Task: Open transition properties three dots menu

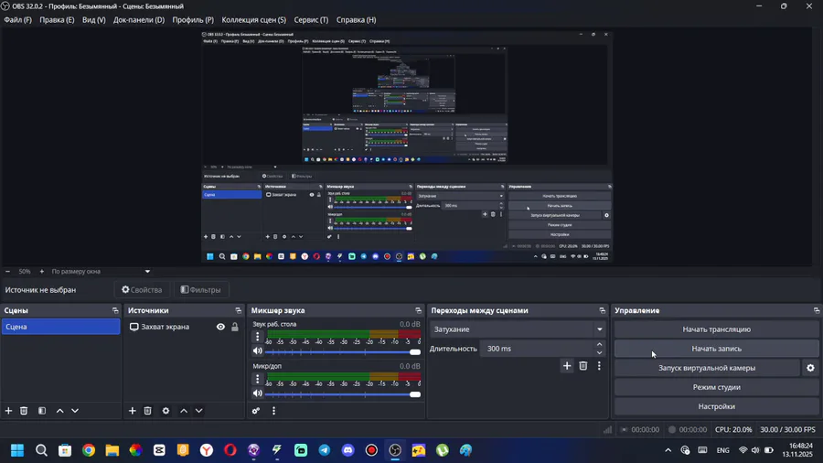Action: (599, 366)
